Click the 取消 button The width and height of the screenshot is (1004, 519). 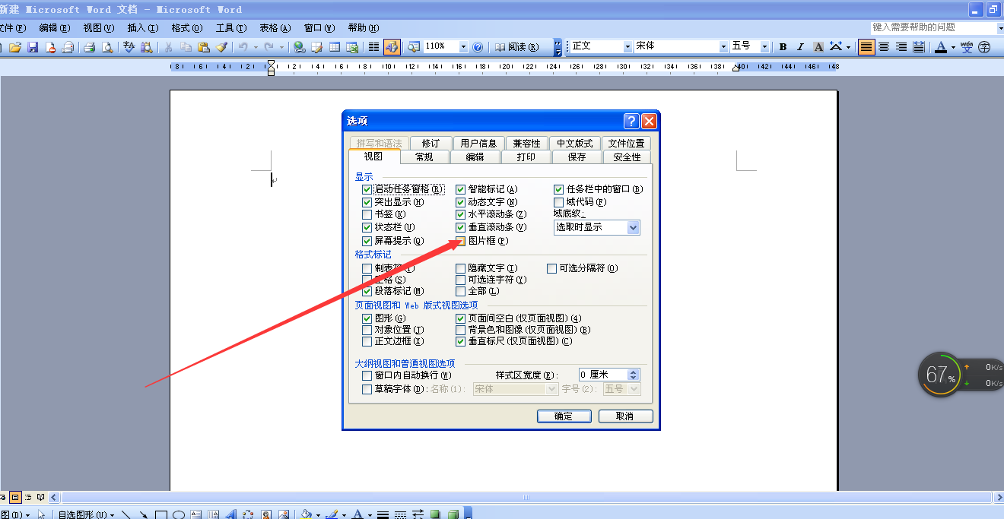[625, 416]
